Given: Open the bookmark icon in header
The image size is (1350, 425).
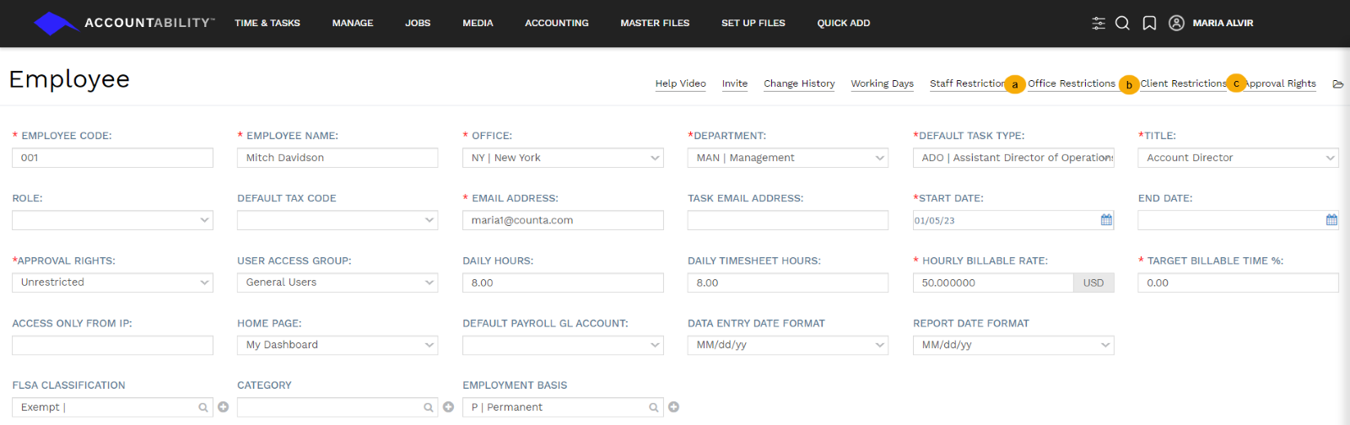Looking at the screenshot, I should [1149, 24].
